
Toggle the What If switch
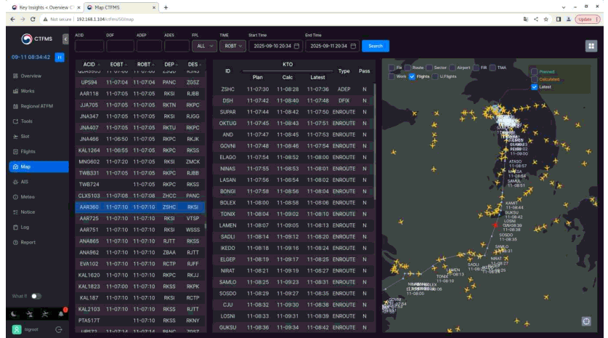[36, 296]
